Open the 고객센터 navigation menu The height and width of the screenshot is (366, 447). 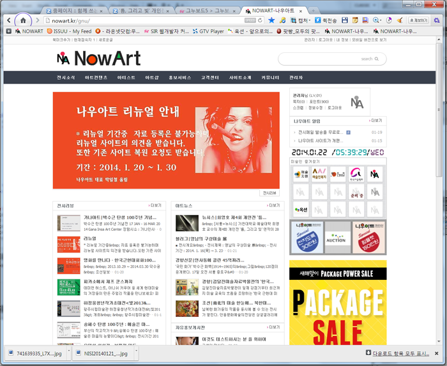(210, 77)
